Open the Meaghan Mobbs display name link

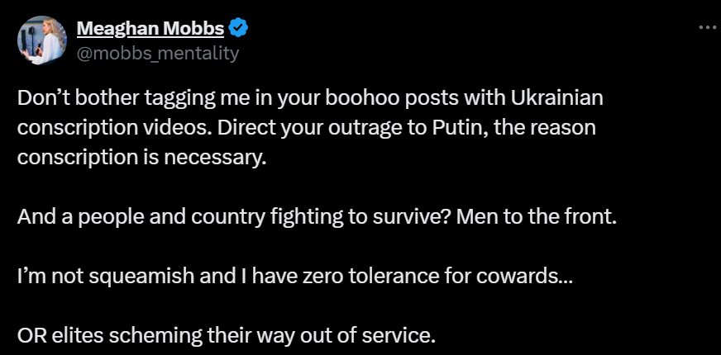150,29
